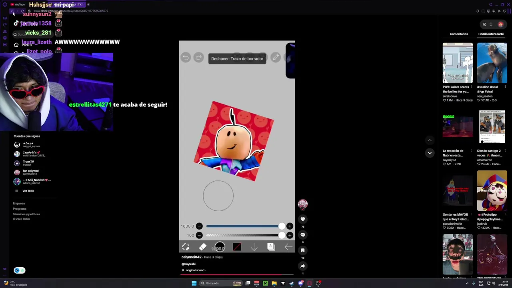Click the TikTok logo in the sidebar
This screenshot has width=512, height=288.
pyautogui.click(x=26, y=24)
